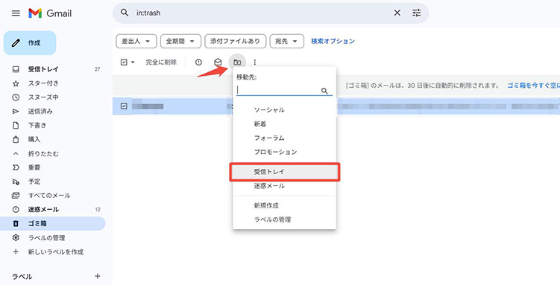Toggle the 添付ファイルあり filter chip
Screen dimensions: 560x285
(235, 42)
